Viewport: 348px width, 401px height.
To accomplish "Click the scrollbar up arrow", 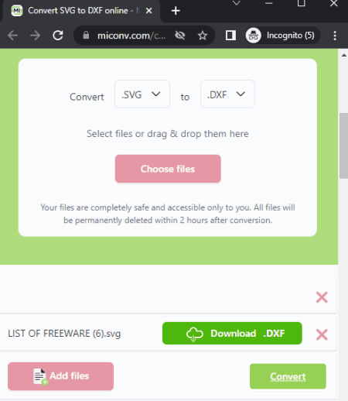I will 343,55.
